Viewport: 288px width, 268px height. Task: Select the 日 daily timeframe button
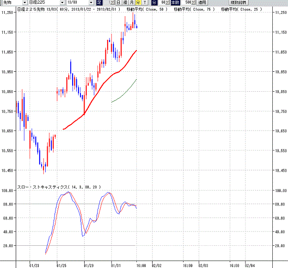point(118,2)
